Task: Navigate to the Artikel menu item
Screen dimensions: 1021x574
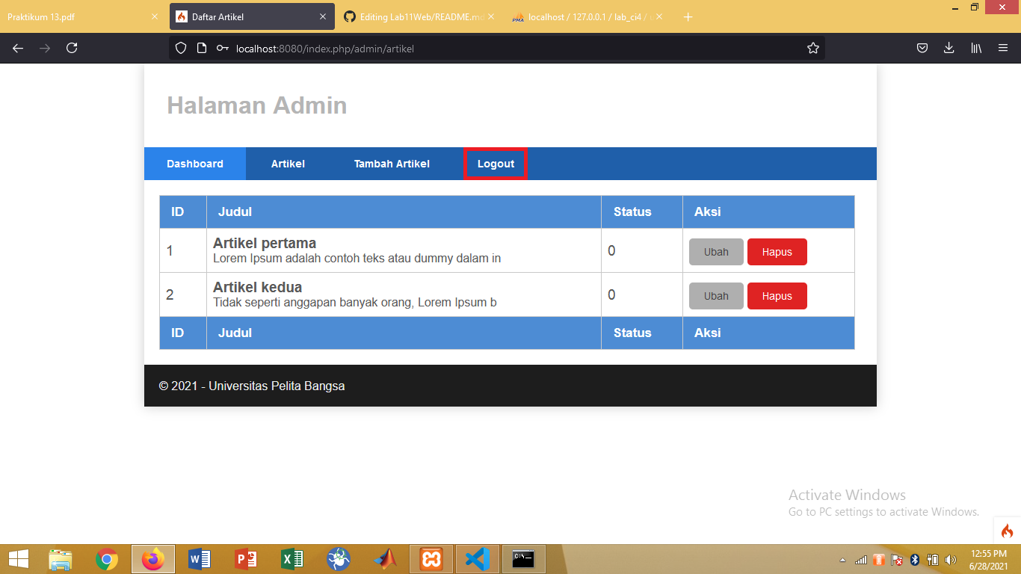Action: point(288,164)
